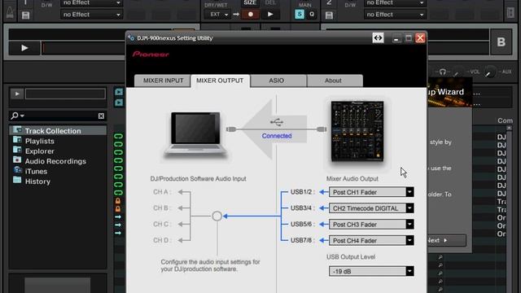The height and width of the screenshot is (293, 521).
Task: Adjust the AUX knob
Action: coord(489,72)
